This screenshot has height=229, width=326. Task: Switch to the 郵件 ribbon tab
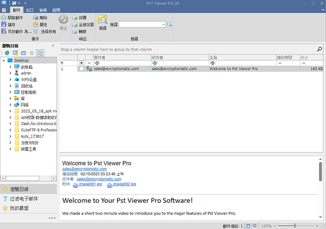(16, 10)
